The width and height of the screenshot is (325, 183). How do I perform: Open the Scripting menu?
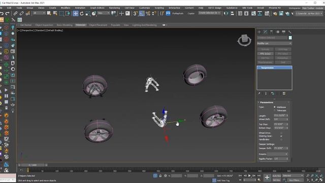tap(159, 8)
